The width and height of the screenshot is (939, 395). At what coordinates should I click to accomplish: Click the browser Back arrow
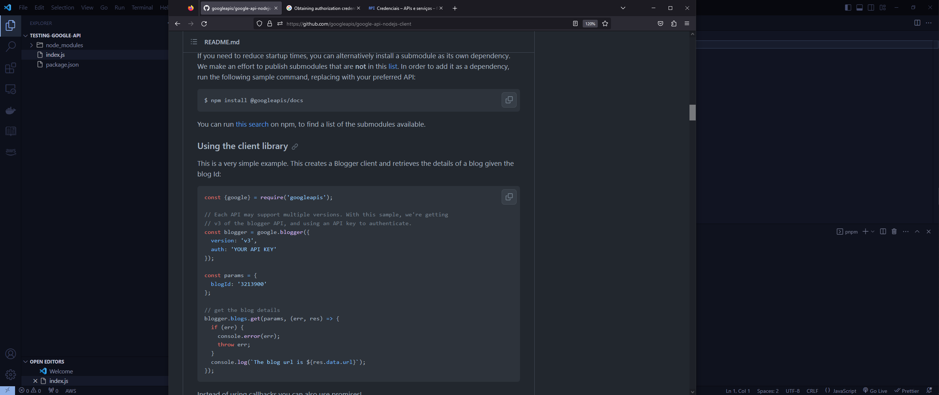coord(178,24)
